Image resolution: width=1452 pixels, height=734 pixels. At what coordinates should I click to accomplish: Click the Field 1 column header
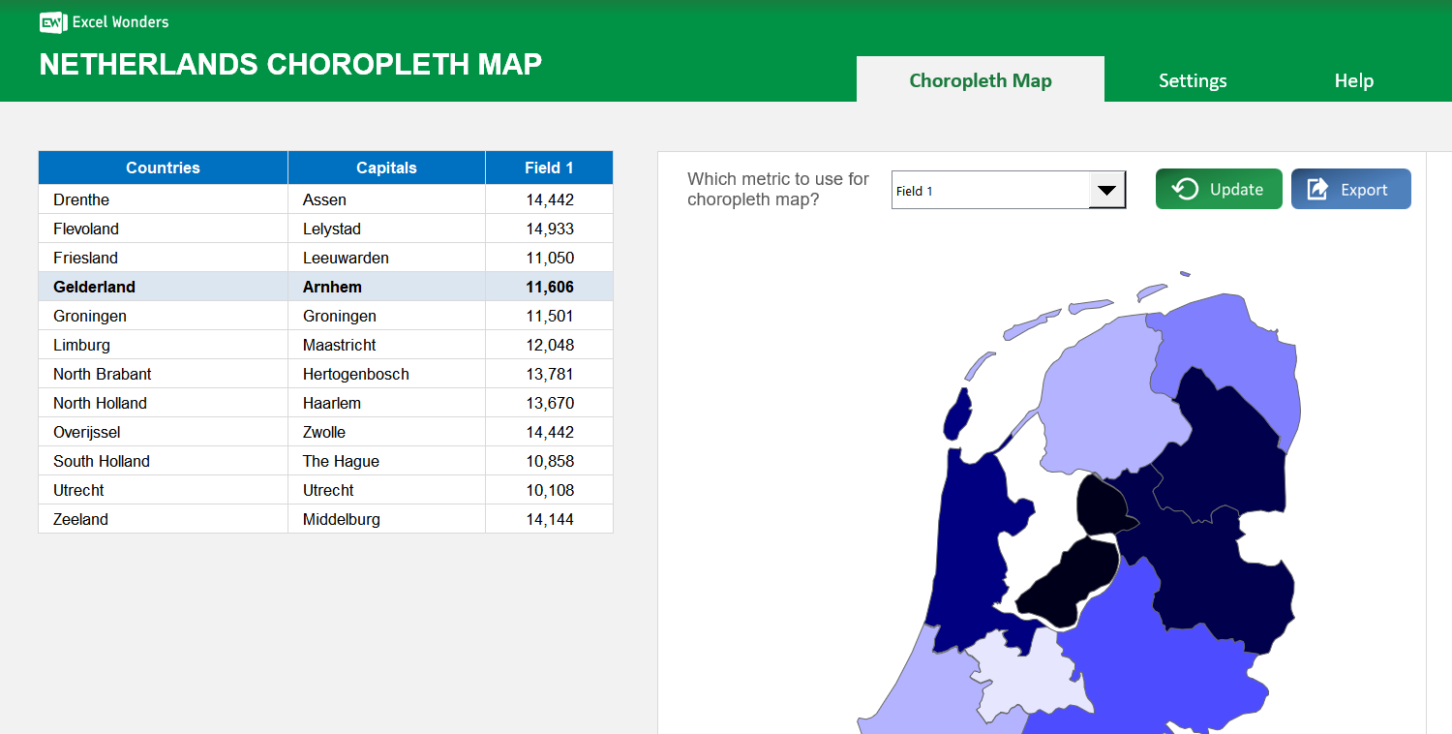pyautogui.click(x=549, y=167)
